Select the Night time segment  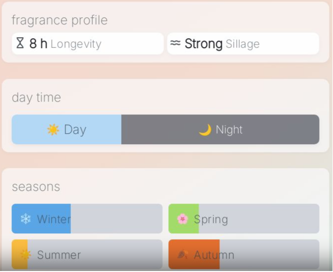220,130
